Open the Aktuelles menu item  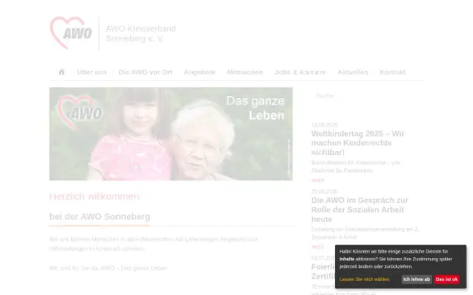point(353,72)
